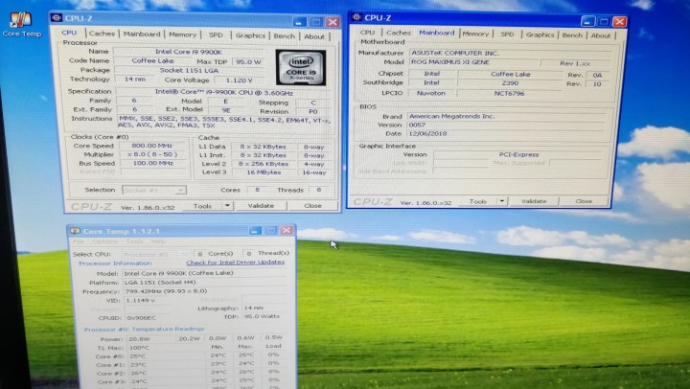Open Select CPU dropdown in Core Temp
The image size is (690, 389).
click(x=156, y=254)
